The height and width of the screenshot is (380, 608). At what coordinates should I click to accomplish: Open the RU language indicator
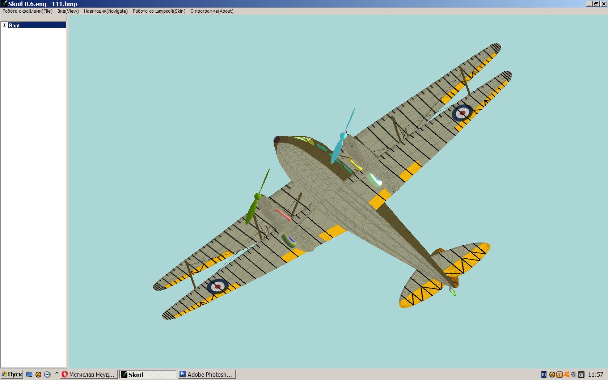[544, 375]
